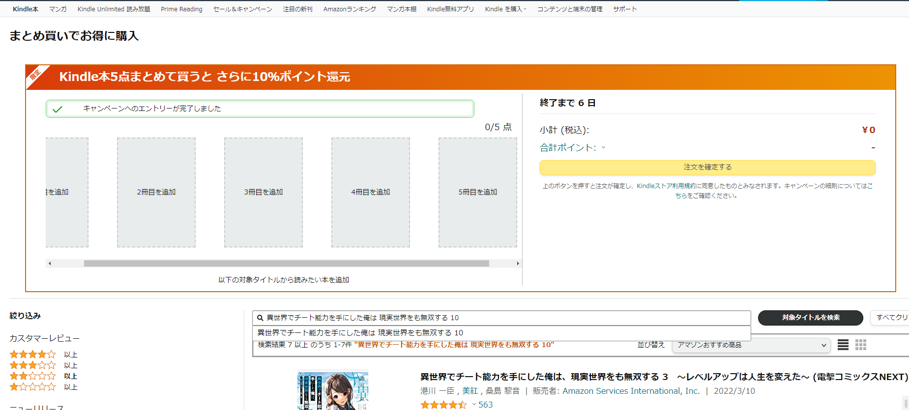Open author 桑島 黎音 link
The image size is (909, 410).
502,391
